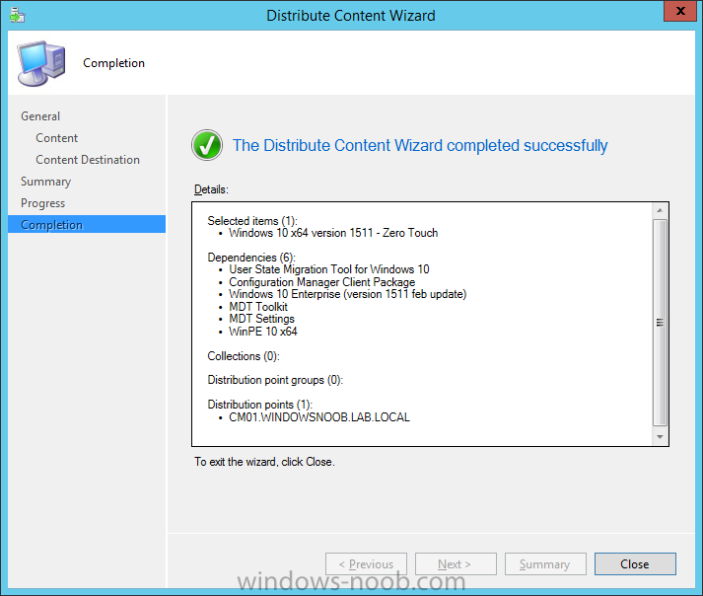
Task: Click the 'WinPE 10 x64' dependency
Action: coord(263,332)
